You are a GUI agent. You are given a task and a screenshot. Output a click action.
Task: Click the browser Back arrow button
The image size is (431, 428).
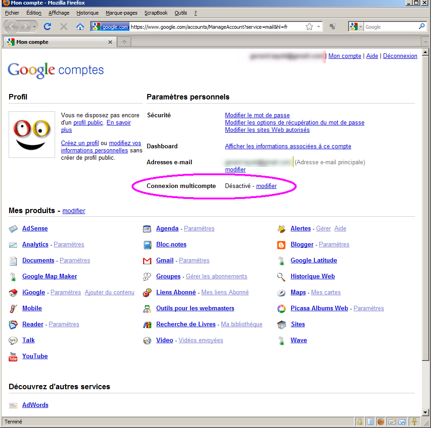[x=11, y=27]
